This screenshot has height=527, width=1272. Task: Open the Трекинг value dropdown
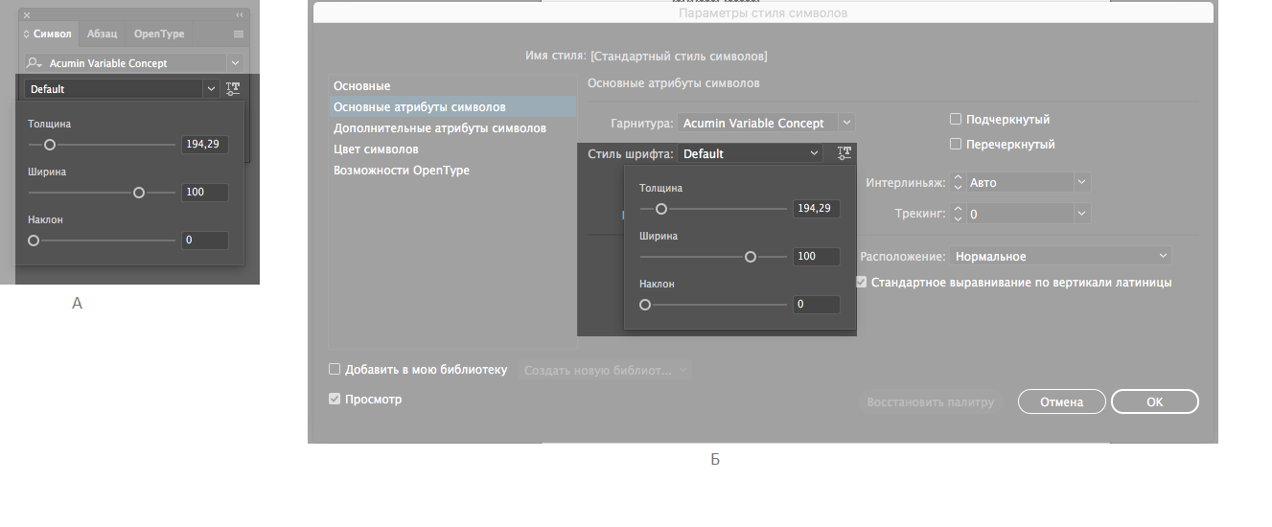(x=1081, y=214)
